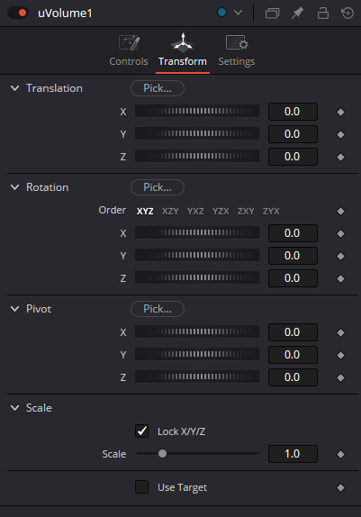Collapse the Scale section
This screenshot has width=361, height=517.
14,408
